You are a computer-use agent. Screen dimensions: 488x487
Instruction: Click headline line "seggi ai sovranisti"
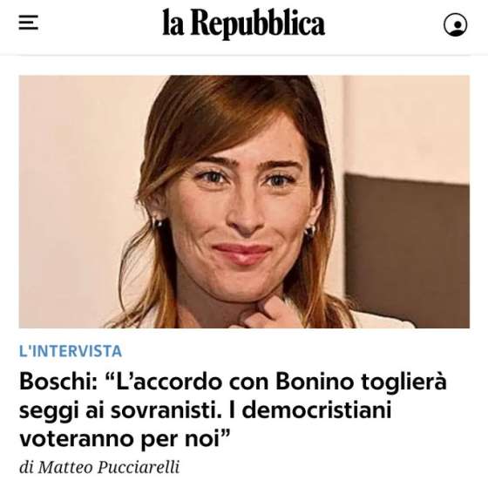point(120,411)
